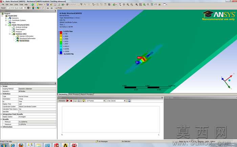The height and width of the screenshot is (147, 237).
Task: Expand the Information section in details
Action: 1,127
